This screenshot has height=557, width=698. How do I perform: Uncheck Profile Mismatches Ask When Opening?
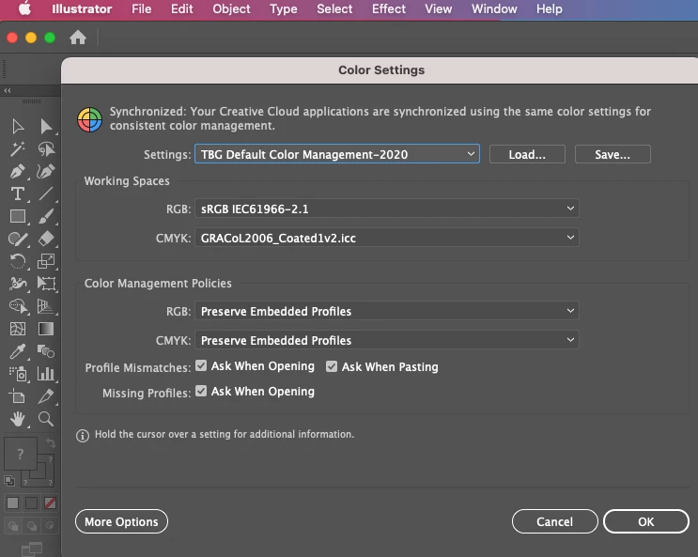coord(201,366)
